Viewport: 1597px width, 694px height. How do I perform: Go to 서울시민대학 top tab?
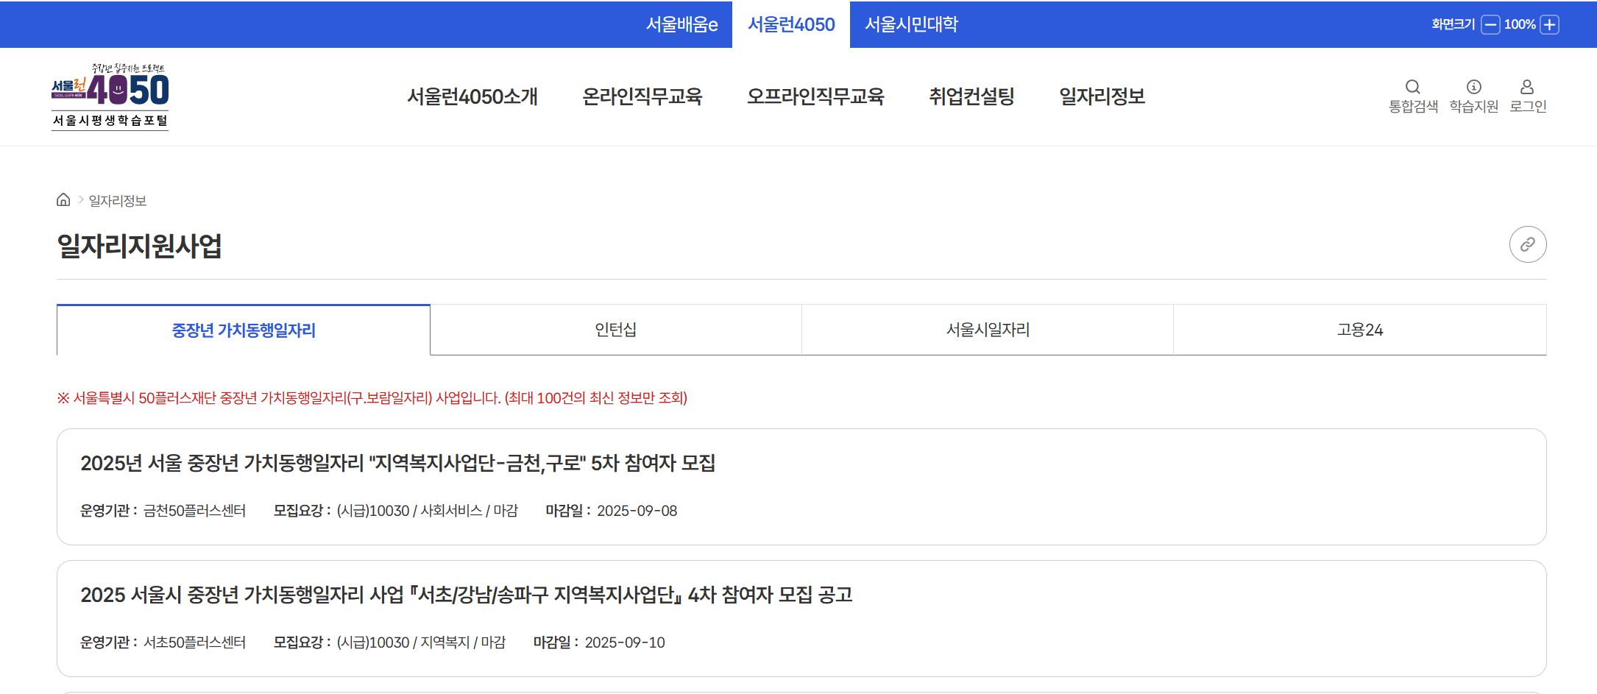(911, 24)
